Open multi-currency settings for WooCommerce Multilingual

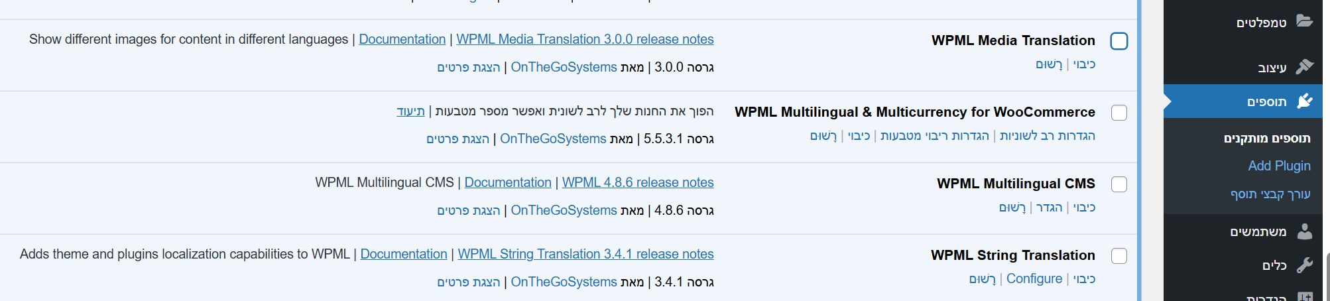tap(934, 136)
